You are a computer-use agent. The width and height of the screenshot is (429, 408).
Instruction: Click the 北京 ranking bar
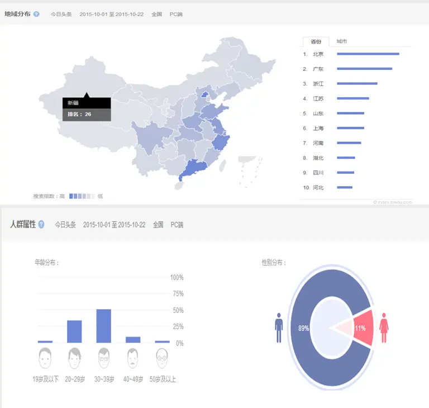368,54
